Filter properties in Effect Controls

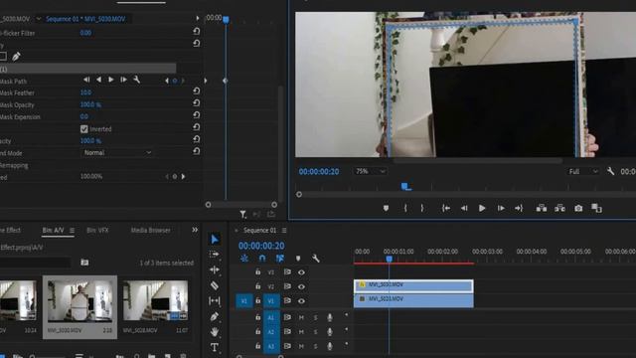[x=242, y=215]
